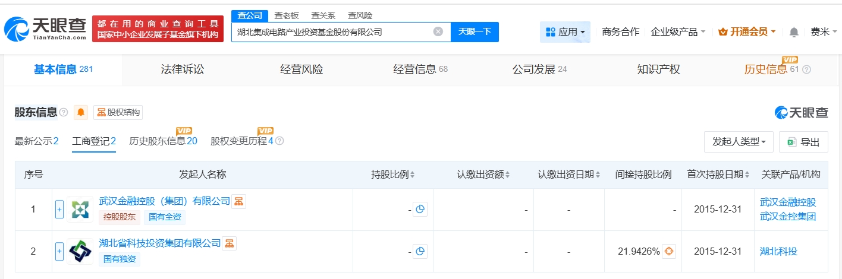Select the 最新公示 sub-tab
The height and width of the screenshot is (279, 842).
[x=36, y=141]
